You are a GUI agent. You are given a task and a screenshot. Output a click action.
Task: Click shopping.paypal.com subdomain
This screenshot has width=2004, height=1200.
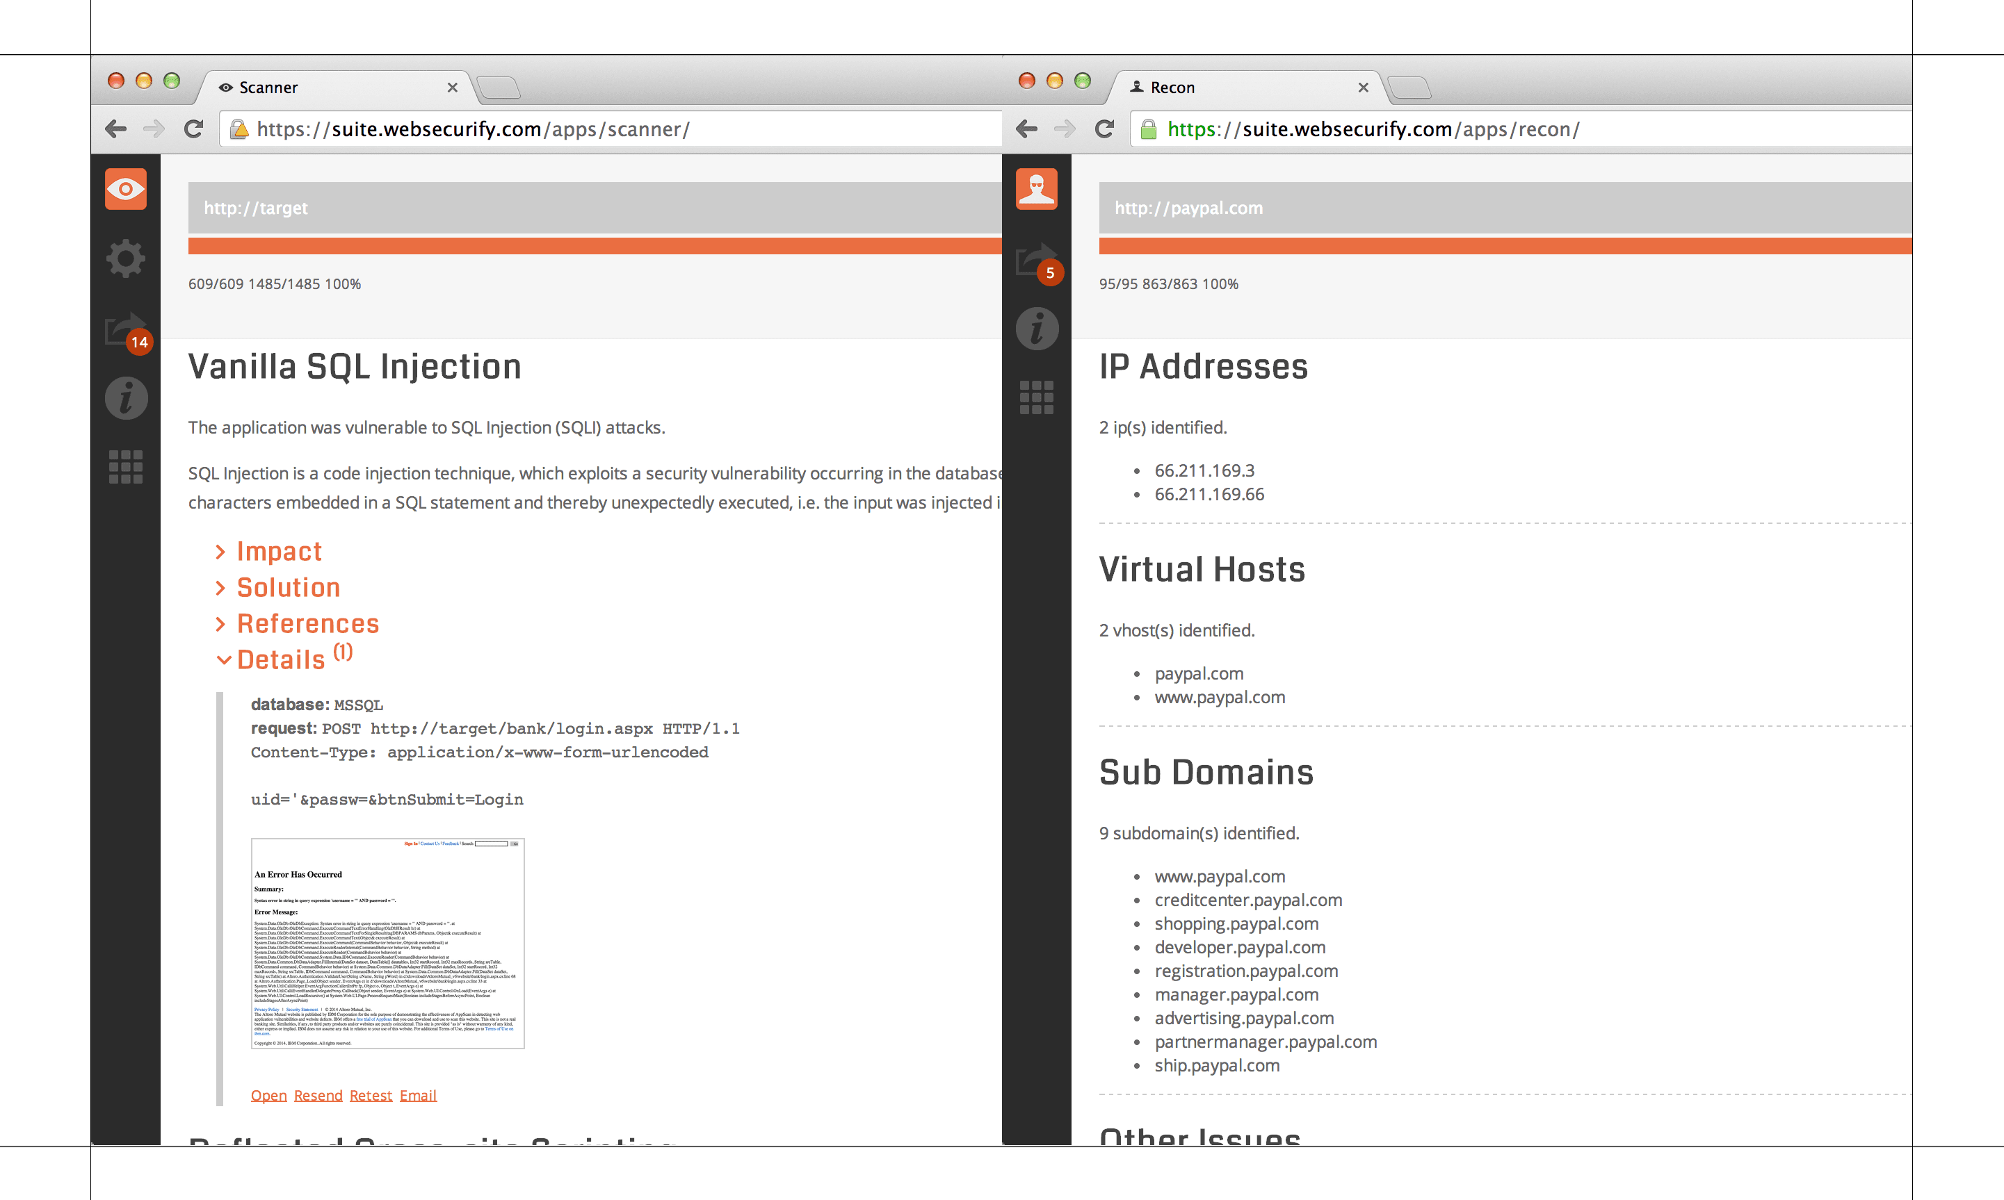click(x=1236, y=923)
